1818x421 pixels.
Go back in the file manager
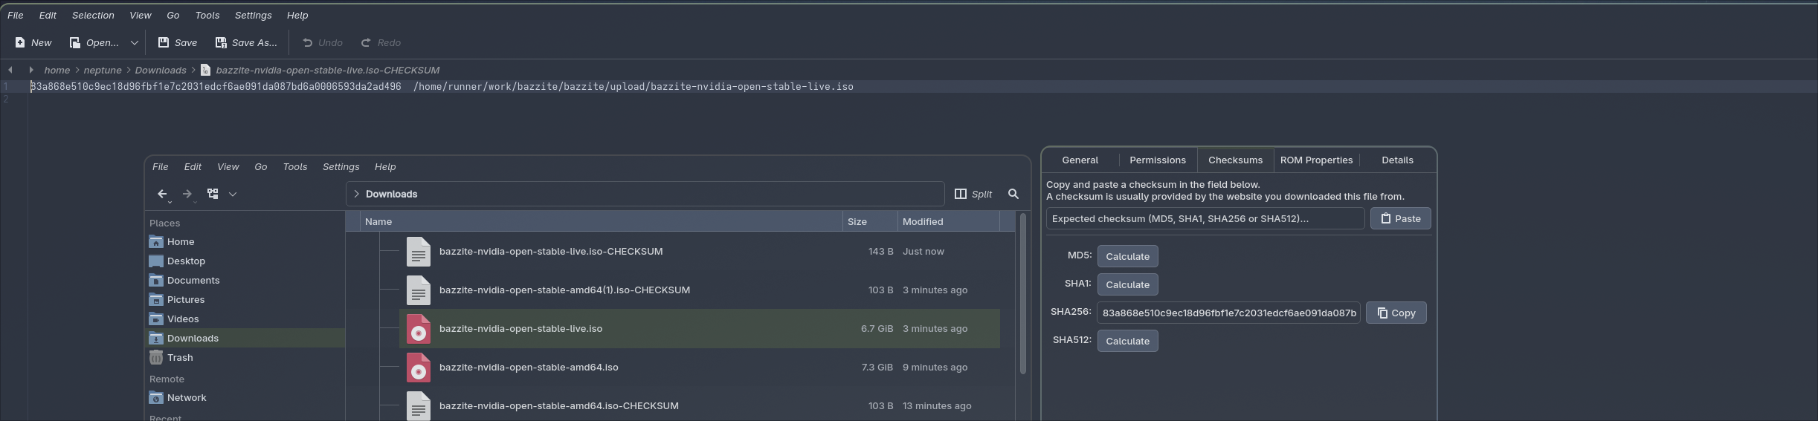[162, 194]
